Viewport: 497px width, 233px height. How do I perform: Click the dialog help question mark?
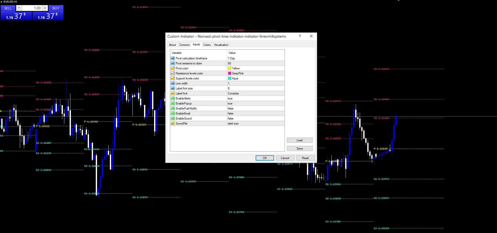coord(300,36)
